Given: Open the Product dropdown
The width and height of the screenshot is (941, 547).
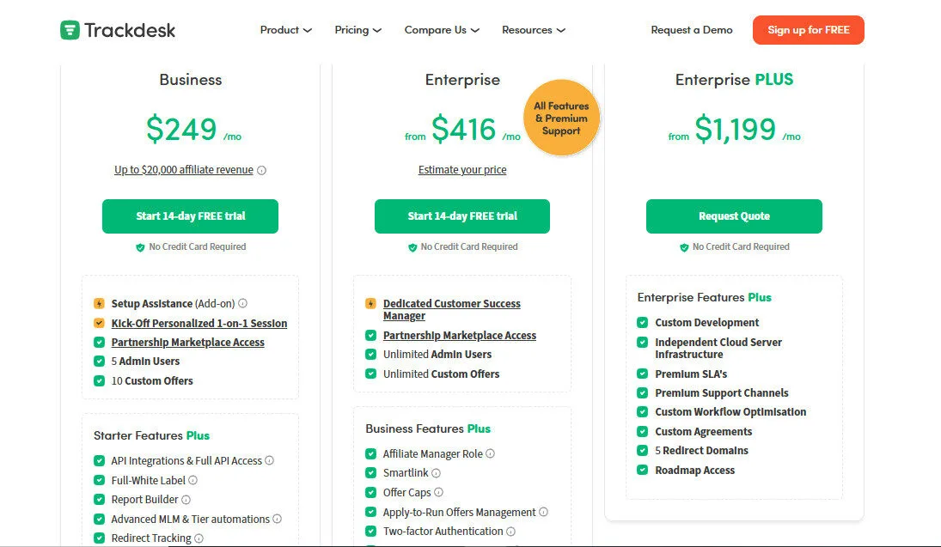Looking at the screenshot, I should click(285, 29).
